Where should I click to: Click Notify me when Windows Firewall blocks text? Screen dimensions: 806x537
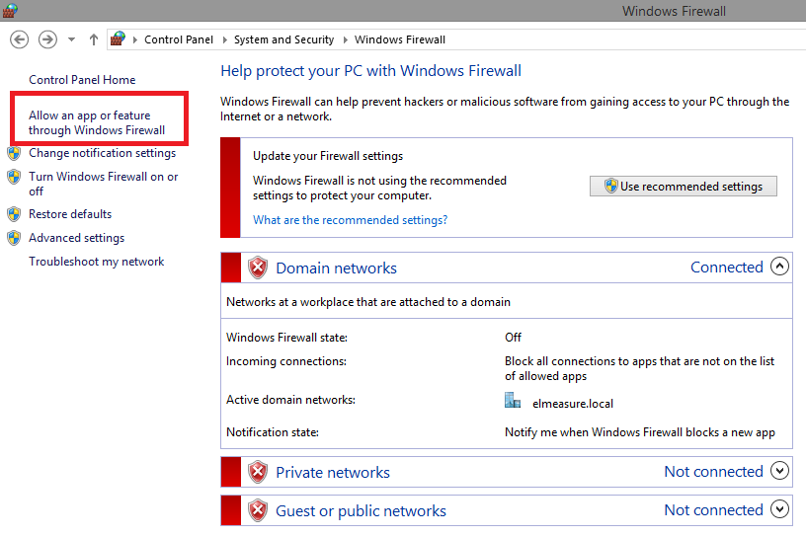(639, 432)
